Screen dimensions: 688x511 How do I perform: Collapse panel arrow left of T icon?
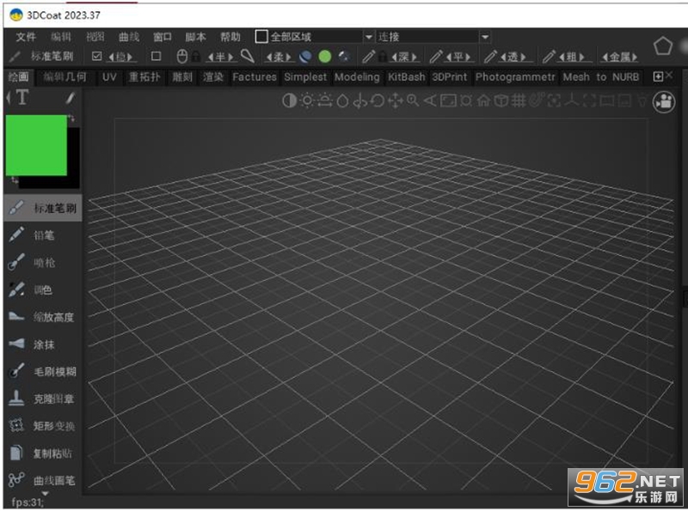(x=9, y=98)
